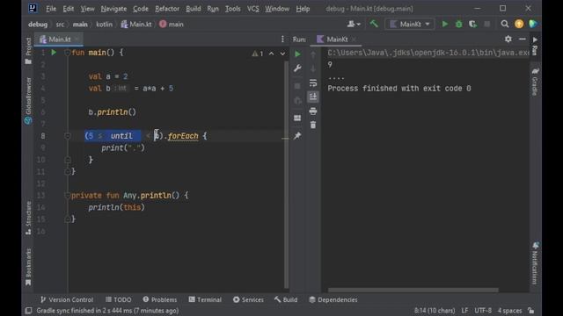Open the Build tool window button
This screenshot has height=316, width=563.
[286, 299]
